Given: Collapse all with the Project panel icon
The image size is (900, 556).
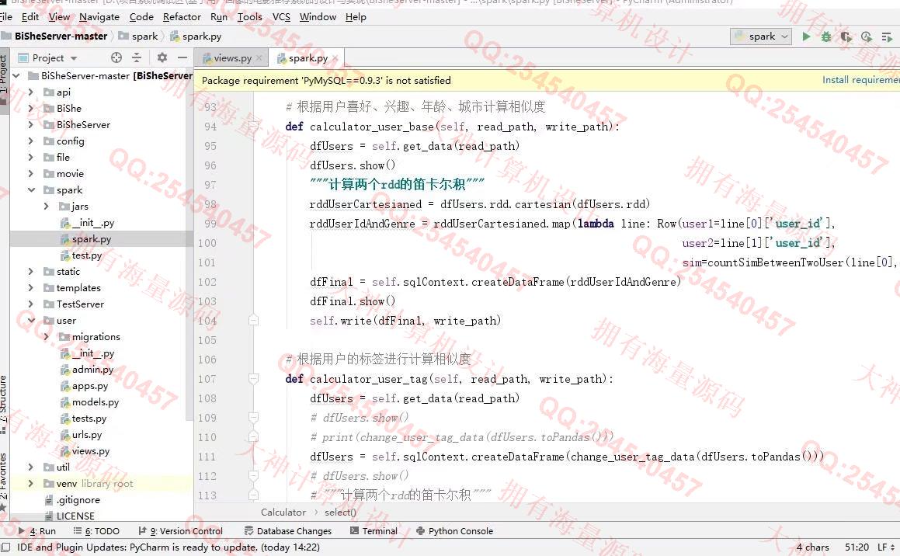Looking at the screenshot, I should pyautogui.click(x=137, y=57).
